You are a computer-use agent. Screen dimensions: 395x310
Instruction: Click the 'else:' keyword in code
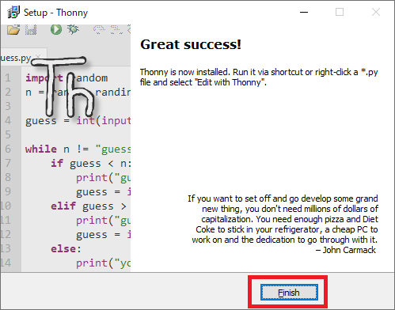pyautogui.click(x=66, y=248)
